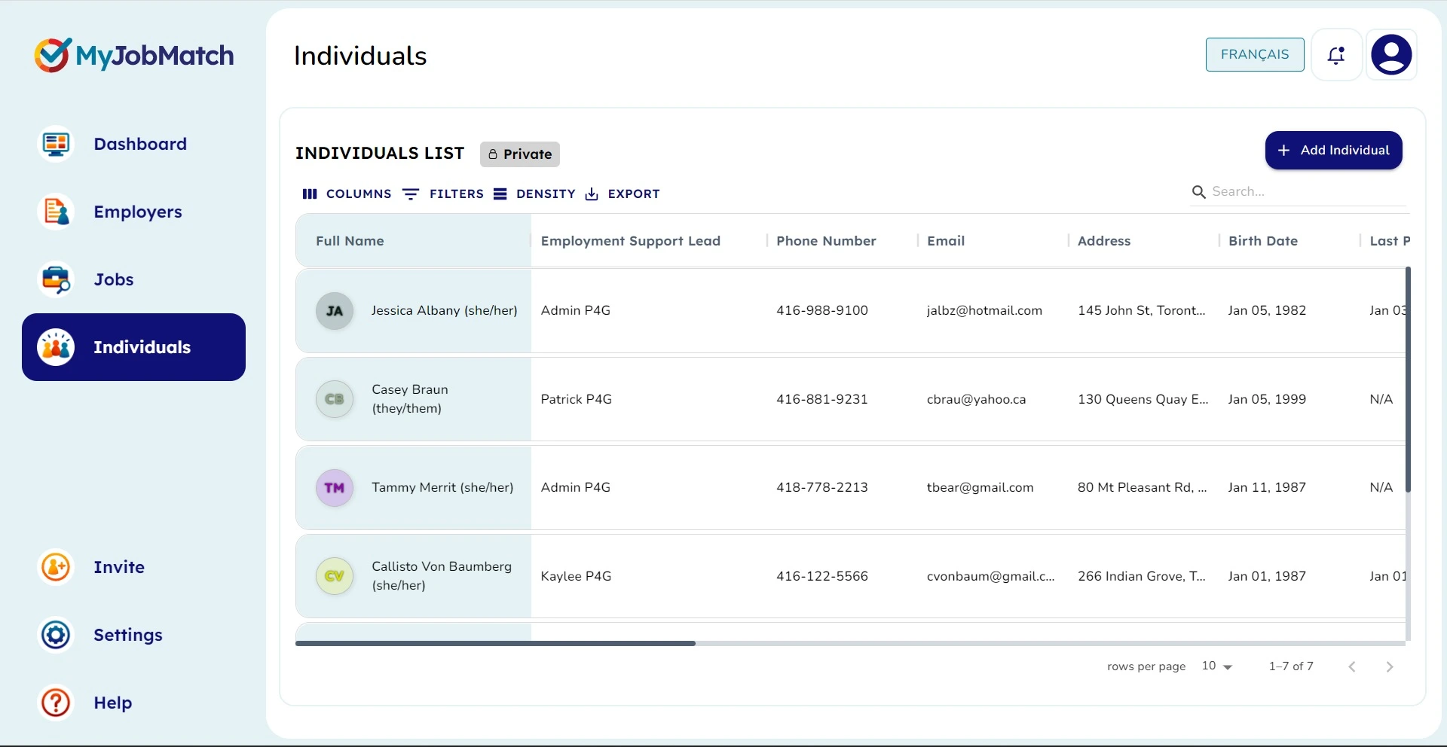Open the Help question mark icon
The height and width of the screenshot is (747, 1447).
[56, 703]
